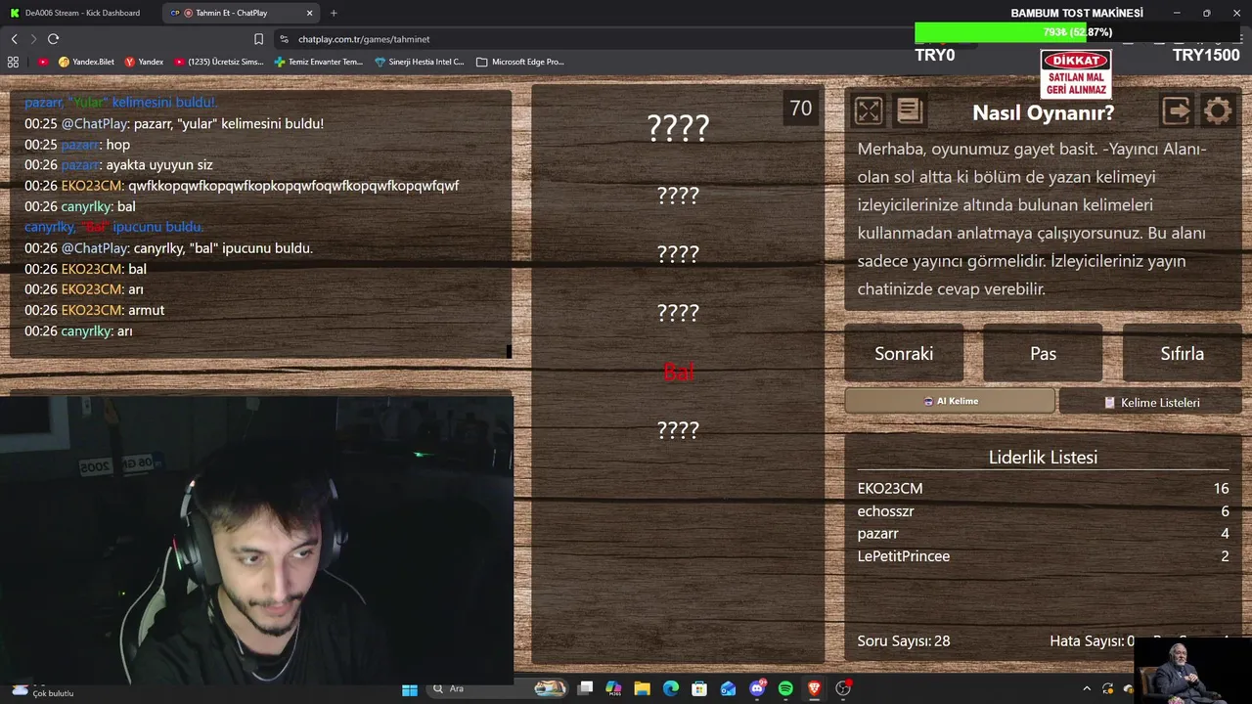The width and height of the screenshot is (1252, 704).
Task: Open the Windows Start menu
Action: tap(410, 689)
